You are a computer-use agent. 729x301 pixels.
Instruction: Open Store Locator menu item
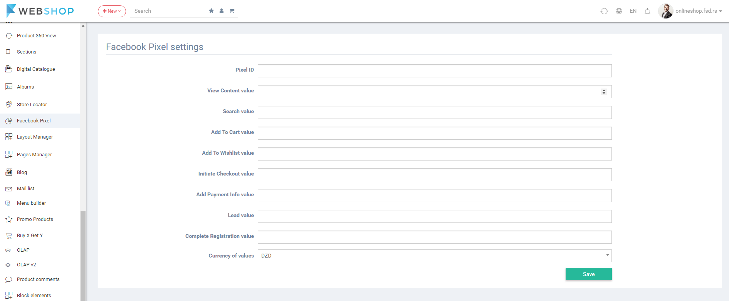click(32, 105)
